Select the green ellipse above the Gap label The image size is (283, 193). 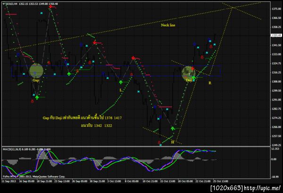[36, 71]
